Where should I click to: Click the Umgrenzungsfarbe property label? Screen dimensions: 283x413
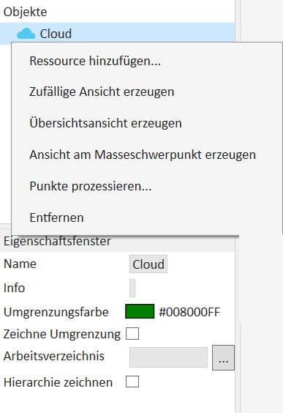pyautogui.click(x=56, y=312)
